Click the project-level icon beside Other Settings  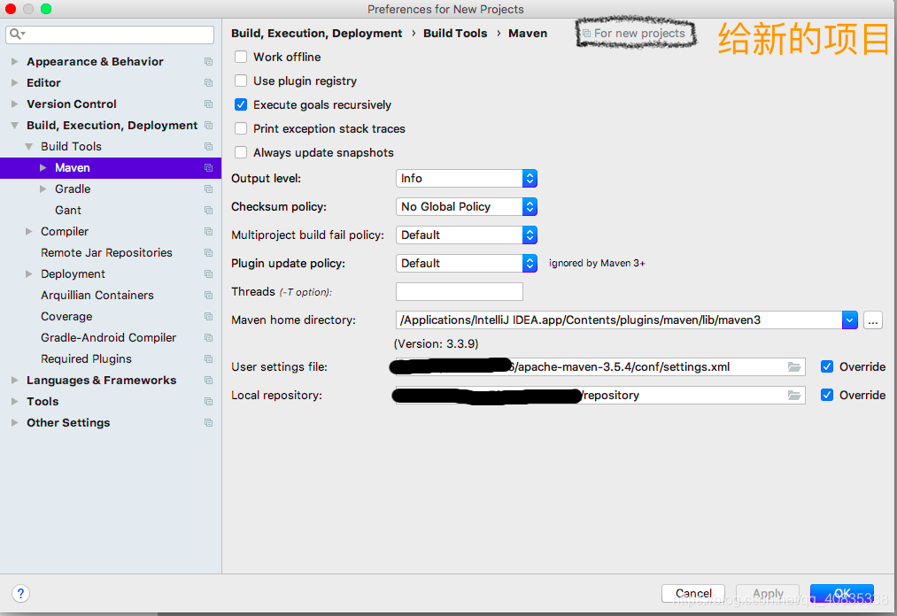coord(208,423)
